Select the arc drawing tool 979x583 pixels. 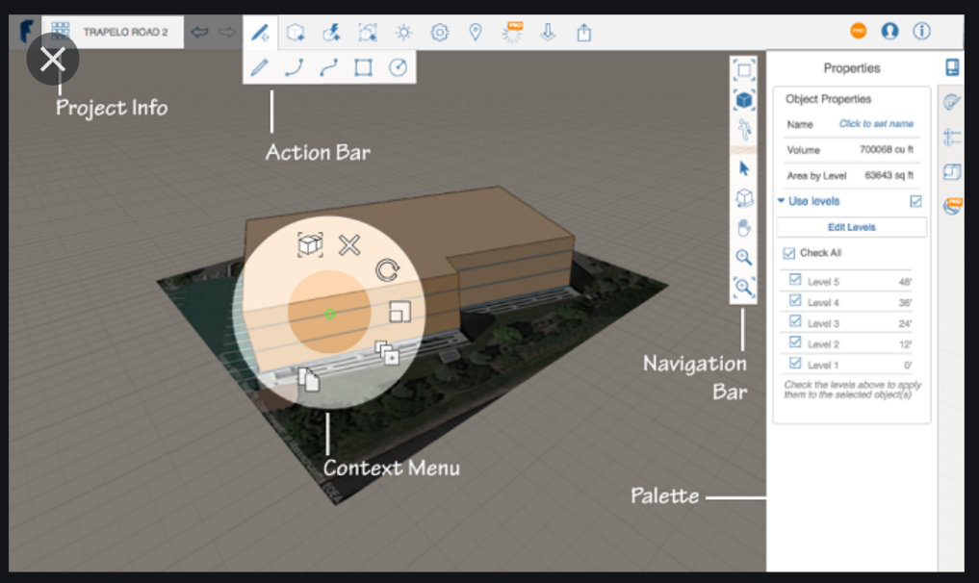pos(294,66)
